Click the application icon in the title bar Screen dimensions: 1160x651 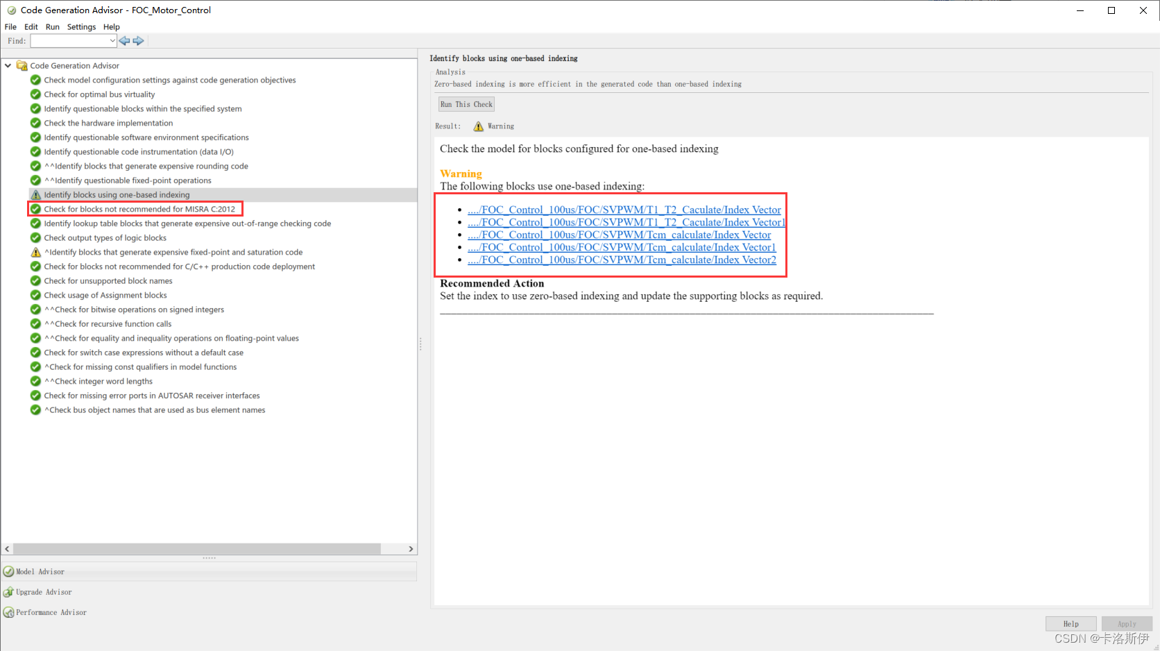coord(11,10)
